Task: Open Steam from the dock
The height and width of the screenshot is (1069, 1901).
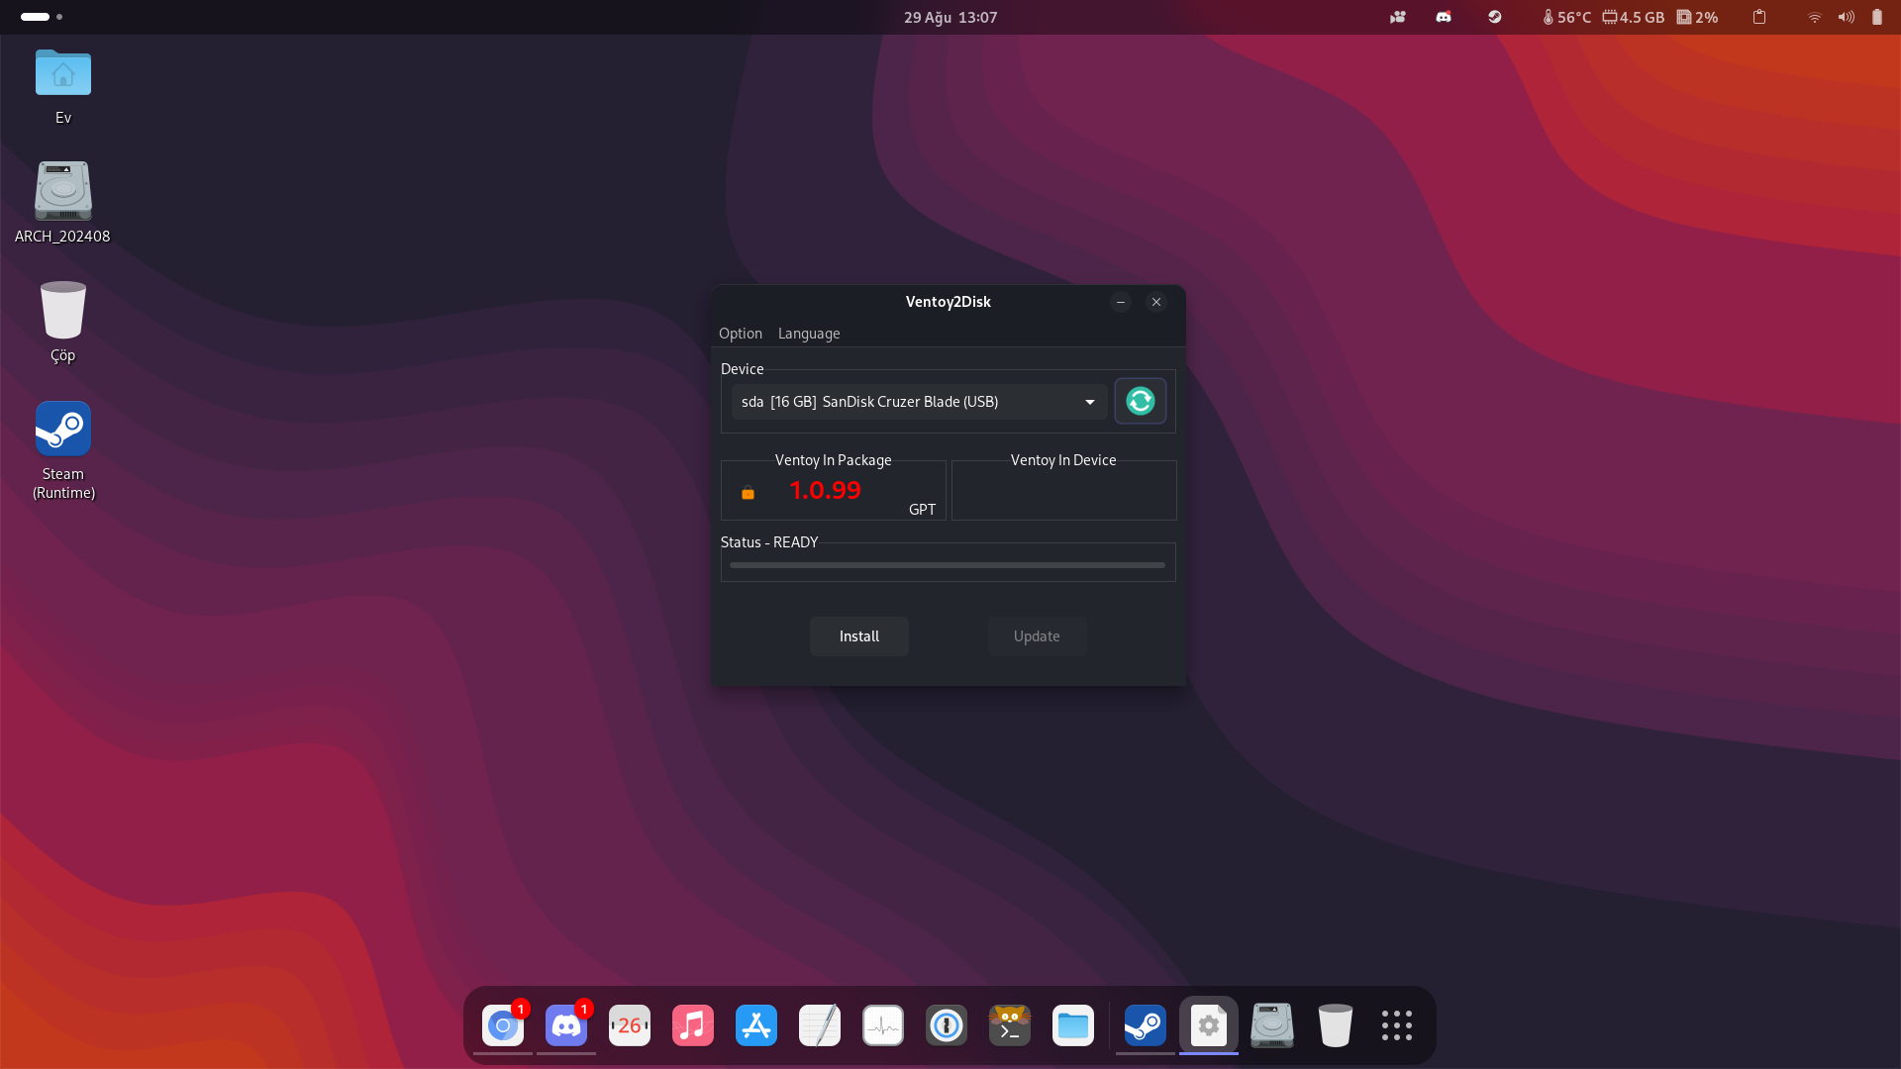Action: coord(1145,1025)
